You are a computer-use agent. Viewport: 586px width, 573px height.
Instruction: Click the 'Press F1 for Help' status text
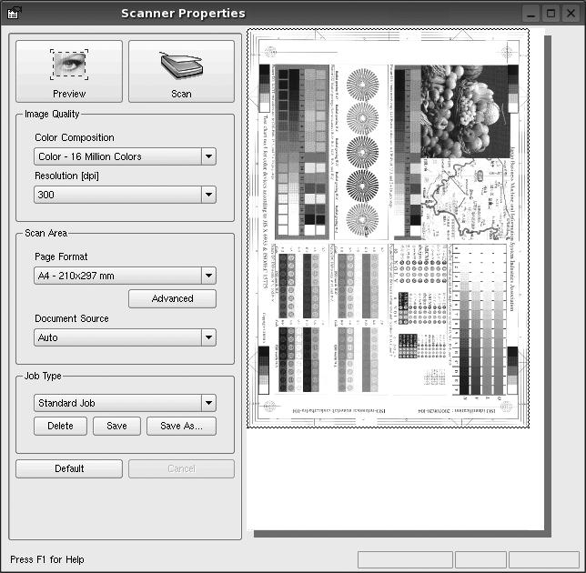47,559
